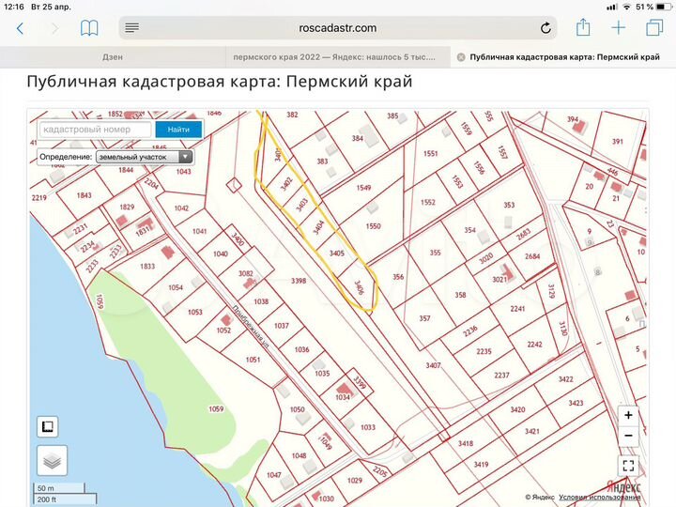Zoom in on the map
Screen dimensions: 676x507
pos(628,415)
